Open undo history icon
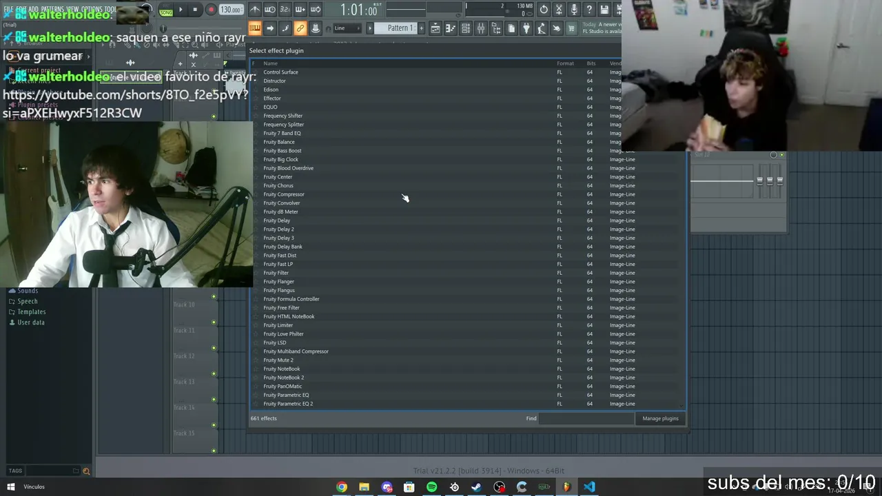This screenshot has width=882, height=496. click(544, 10)
